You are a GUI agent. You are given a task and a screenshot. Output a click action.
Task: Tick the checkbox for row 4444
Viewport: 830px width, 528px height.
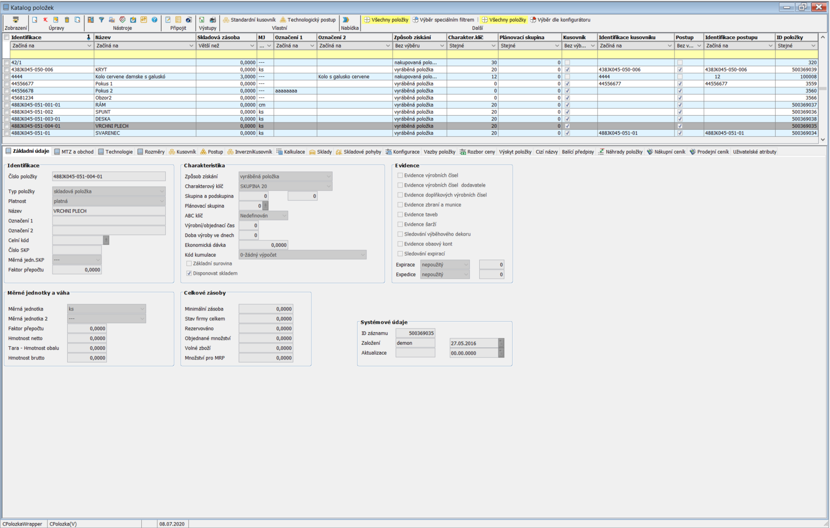(x=6, y=77)
